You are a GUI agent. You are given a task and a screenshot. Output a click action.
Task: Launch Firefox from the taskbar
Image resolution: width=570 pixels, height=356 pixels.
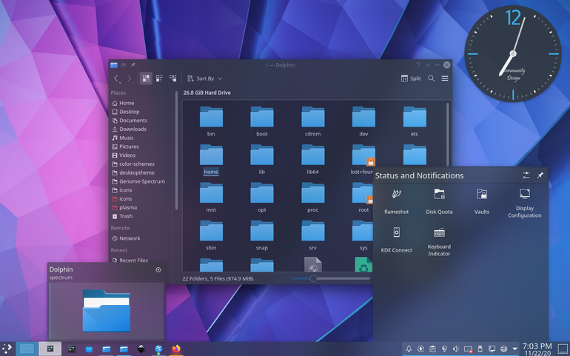pyautogui.click(x=176, y=349)
